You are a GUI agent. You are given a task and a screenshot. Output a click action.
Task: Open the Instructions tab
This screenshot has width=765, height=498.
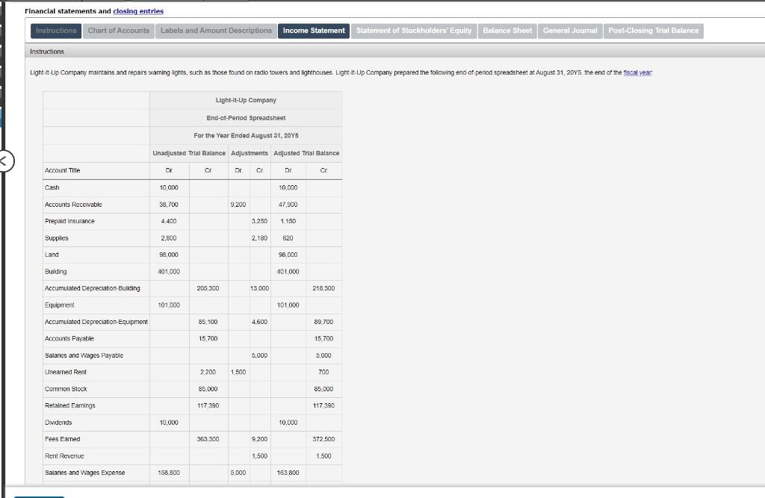click(x=56, y=31)
